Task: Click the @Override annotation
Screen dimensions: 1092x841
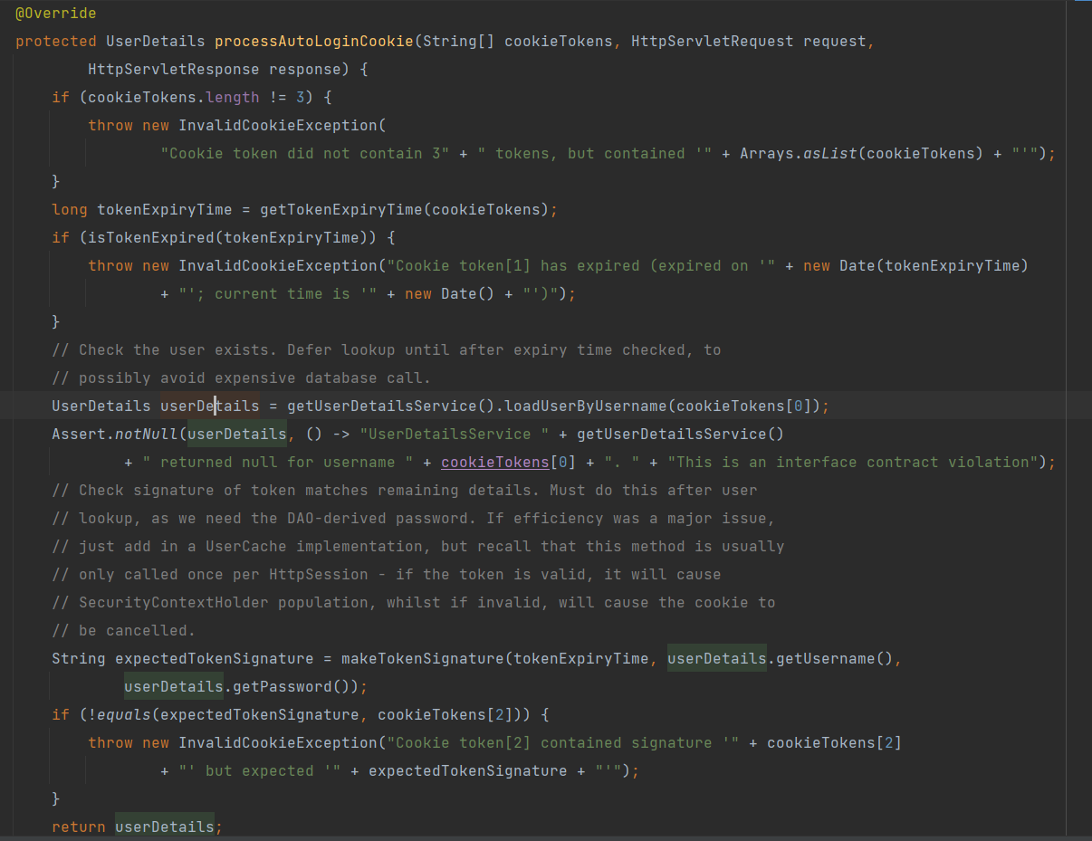Action: 54,13
